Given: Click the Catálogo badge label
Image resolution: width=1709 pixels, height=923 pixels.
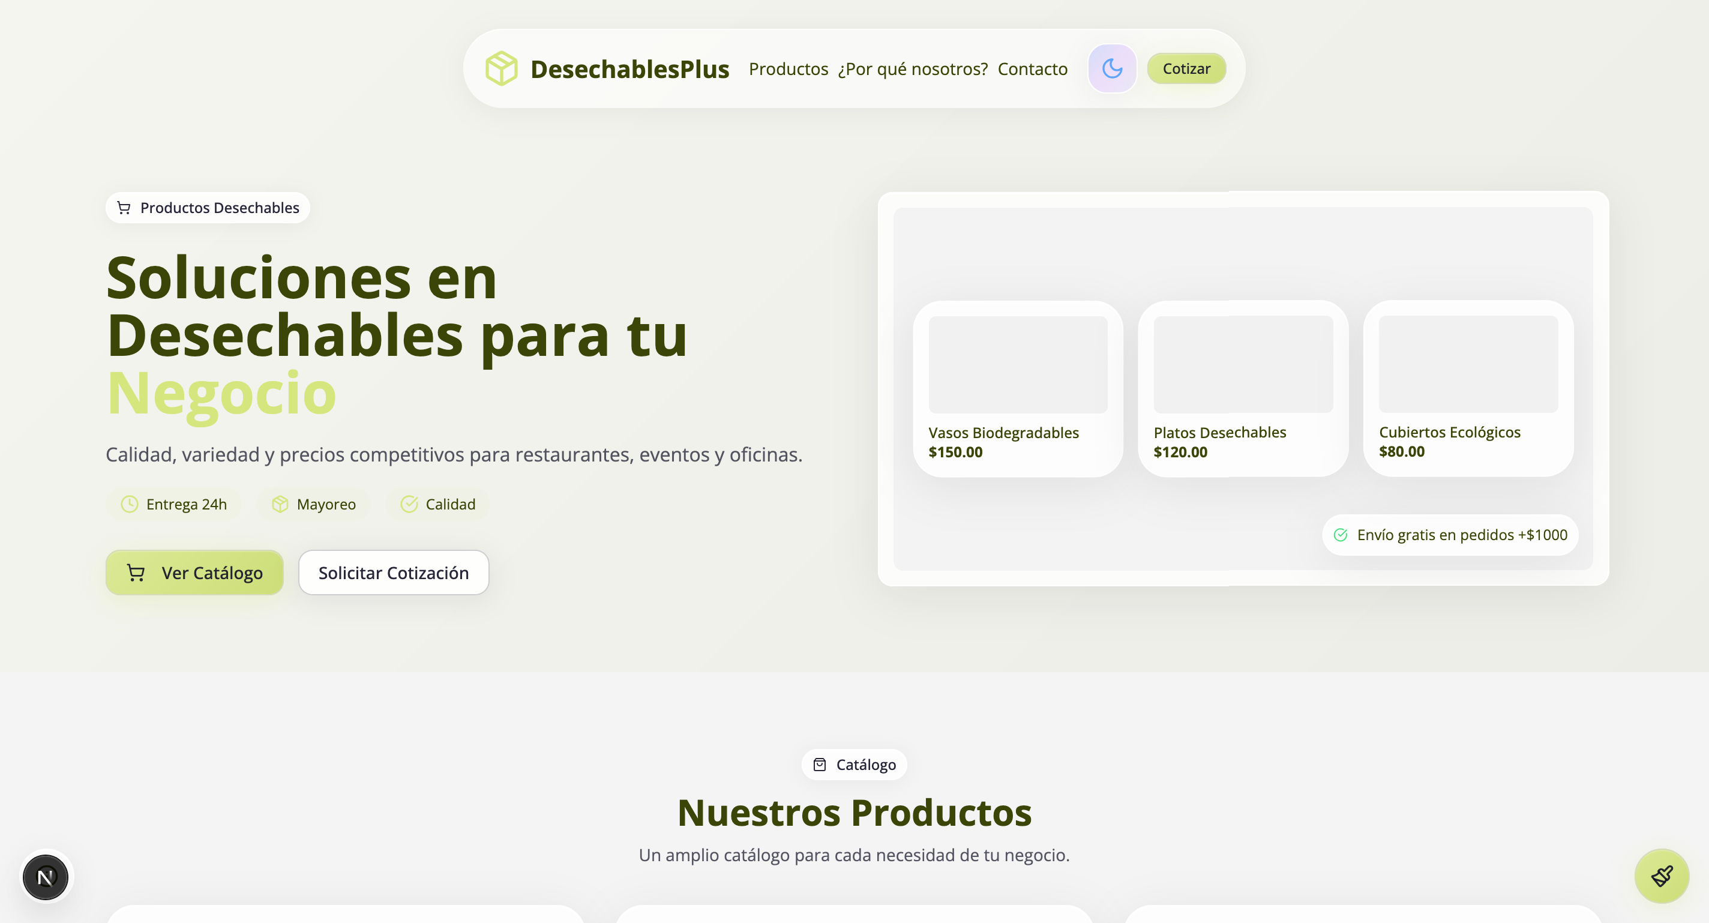Looking at the screenshot, I should tap(866, 765).
